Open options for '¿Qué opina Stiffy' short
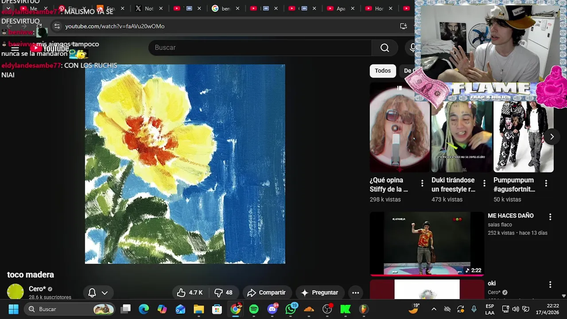This screenshot has height=319, width=567. [x=422, y=183]
